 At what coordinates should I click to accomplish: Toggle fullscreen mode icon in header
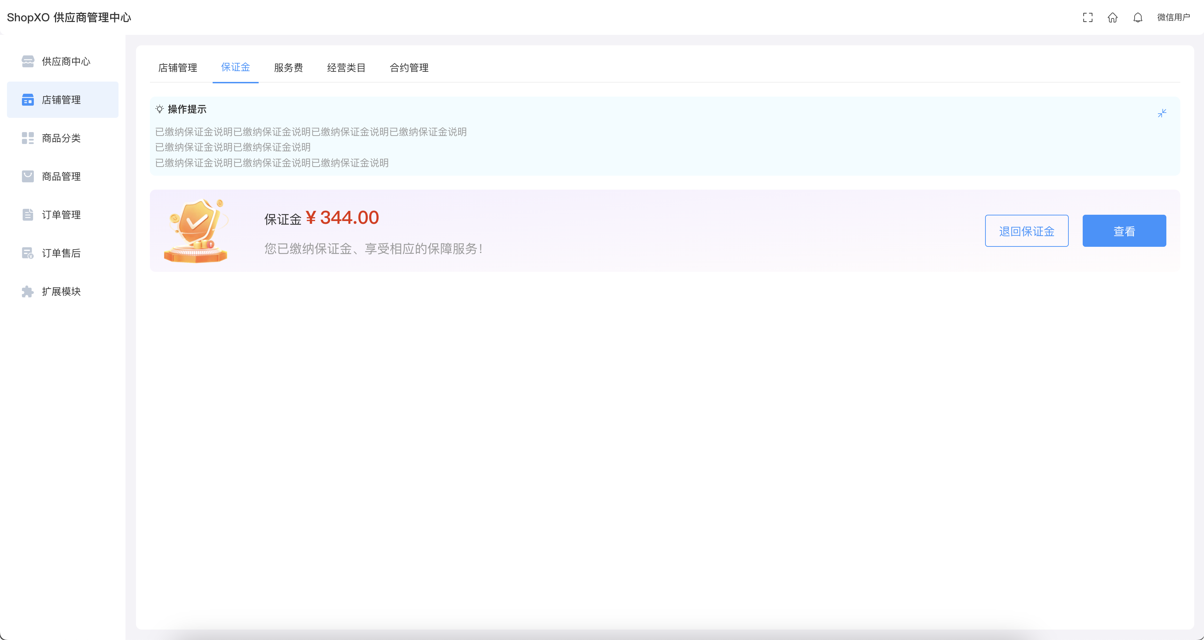[1088, 17]
